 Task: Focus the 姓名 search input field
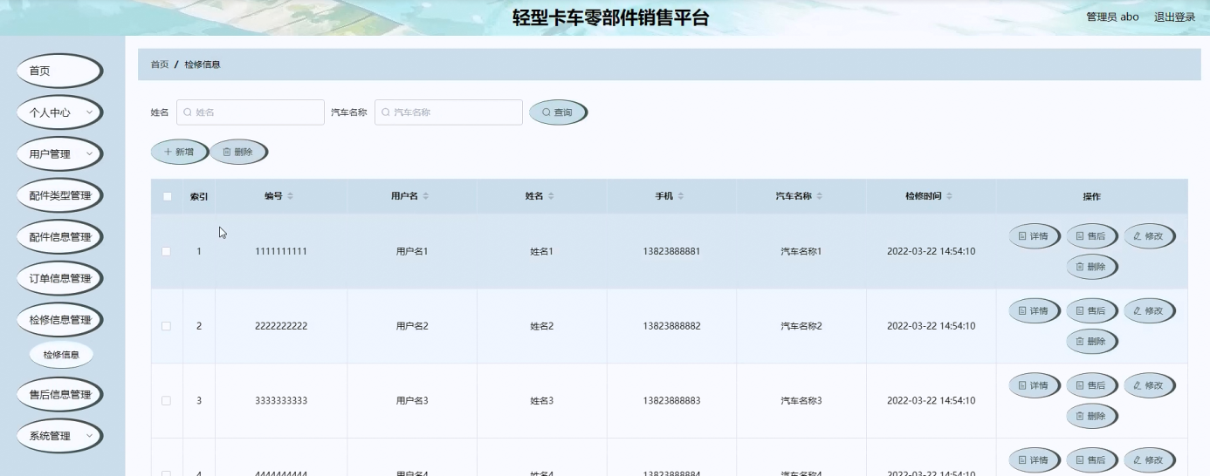tap(251, 112)
